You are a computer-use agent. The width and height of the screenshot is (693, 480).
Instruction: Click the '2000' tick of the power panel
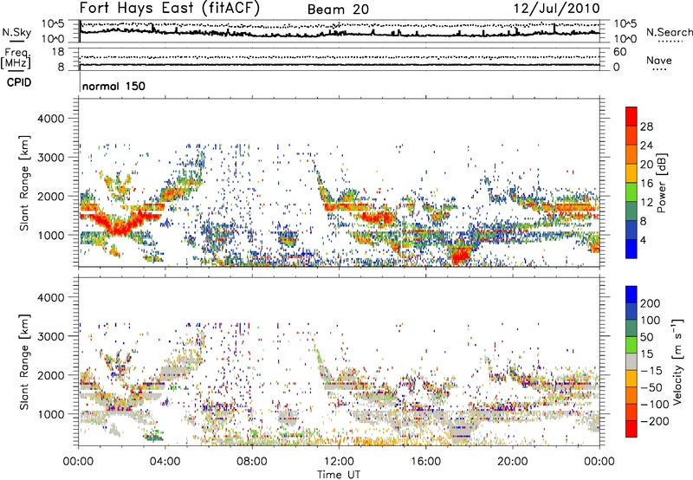51,196
